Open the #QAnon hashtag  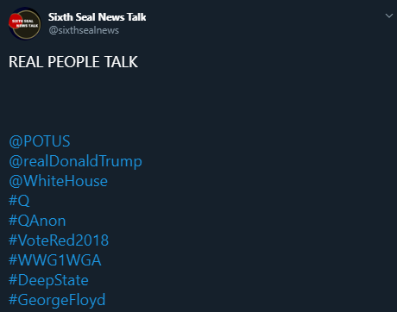click(x=37, y=221)
